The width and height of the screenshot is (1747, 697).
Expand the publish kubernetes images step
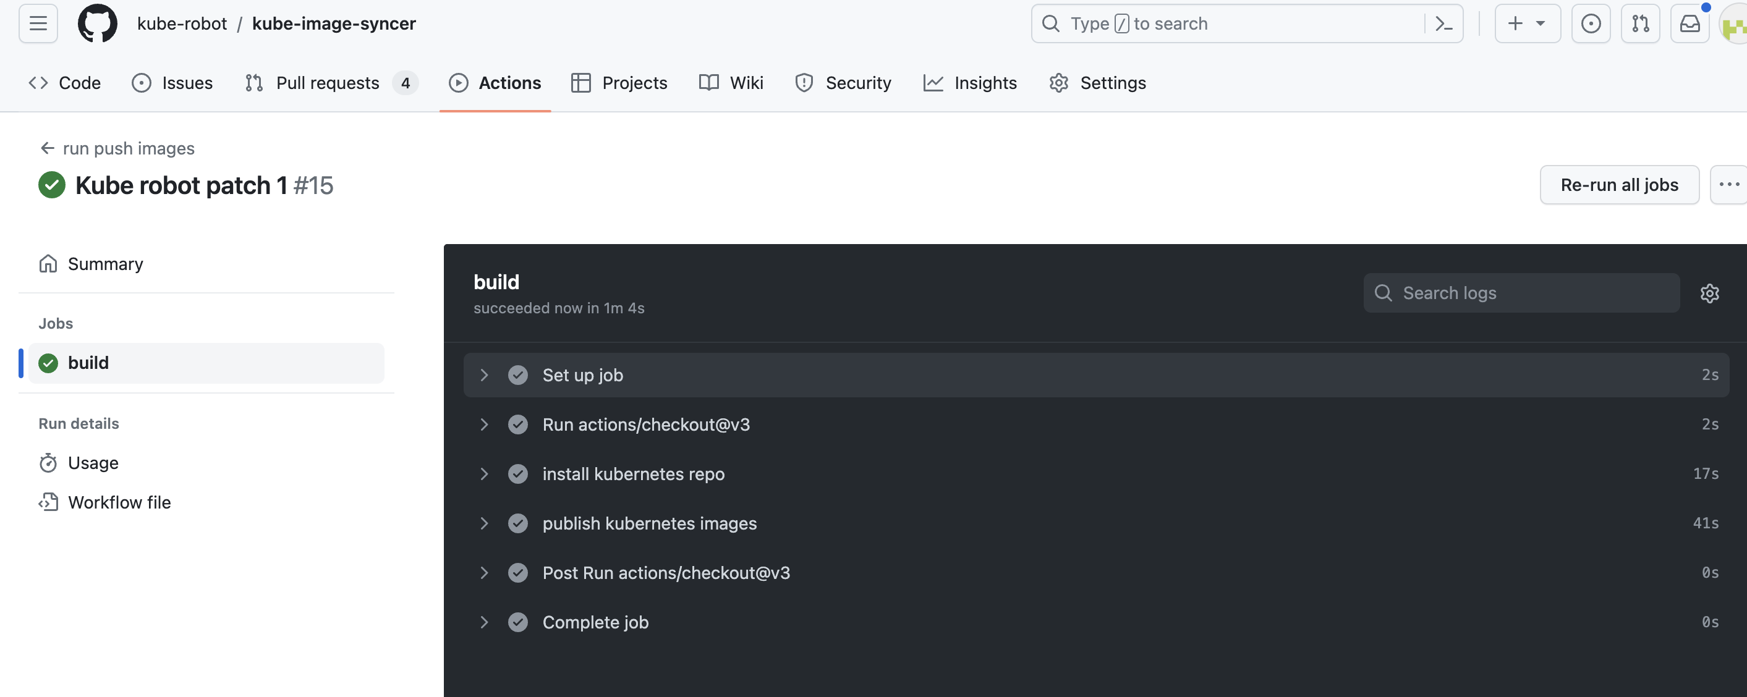tap(484, 523)
